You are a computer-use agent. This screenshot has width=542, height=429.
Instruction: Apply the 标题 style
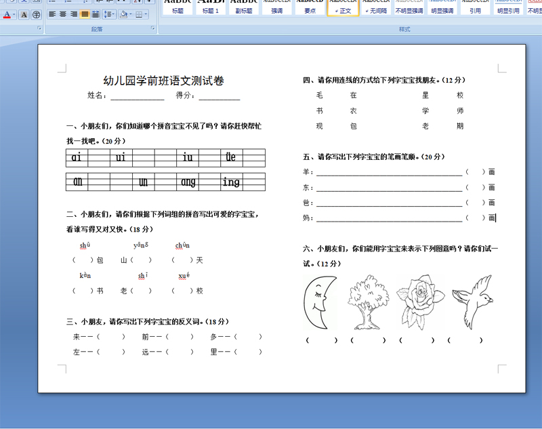[178, 7]
